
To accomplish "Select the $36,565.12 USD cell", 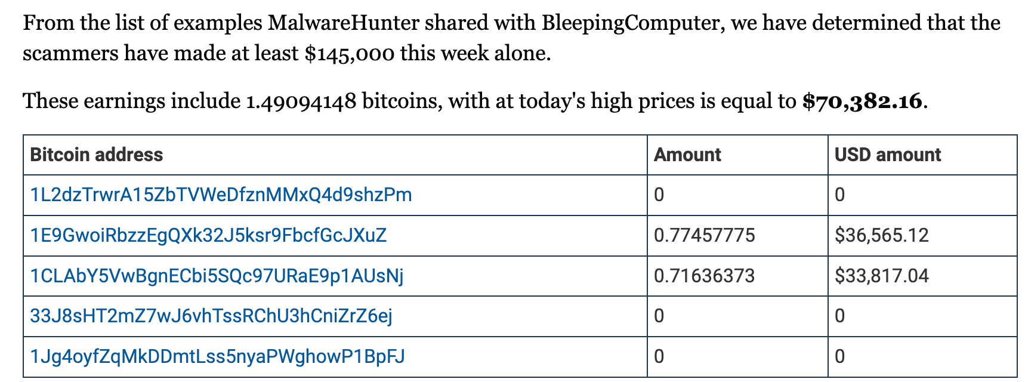I will (x=922, y=235).
